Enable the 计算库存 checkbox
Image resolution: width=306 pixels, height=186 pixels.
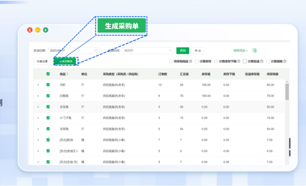tap(197, 61)
